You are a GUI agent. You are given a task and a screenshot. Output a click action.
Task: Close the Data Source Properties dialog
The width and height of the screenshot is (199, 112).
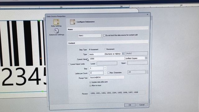147,14
